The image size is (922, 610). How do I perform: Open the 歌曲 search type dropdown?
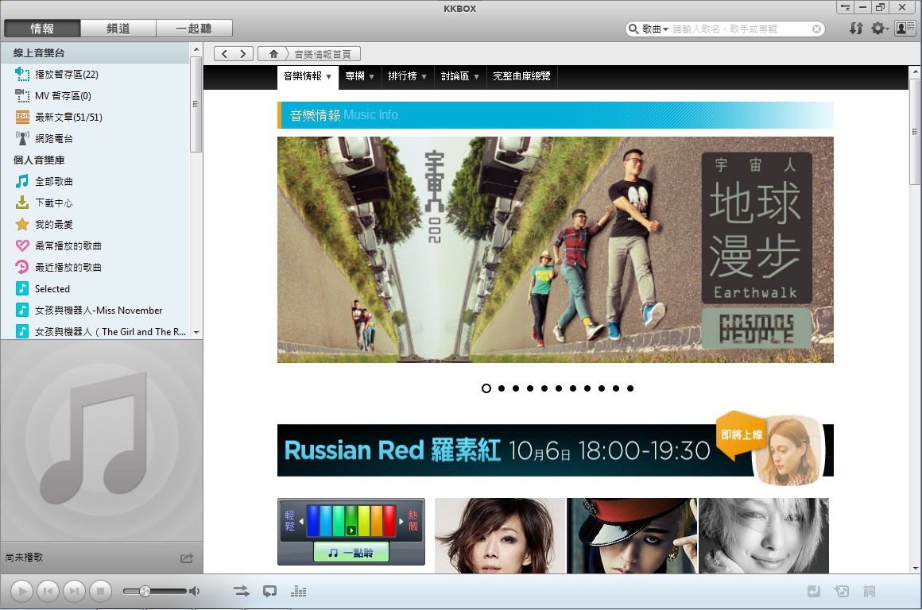pos(655,29)
